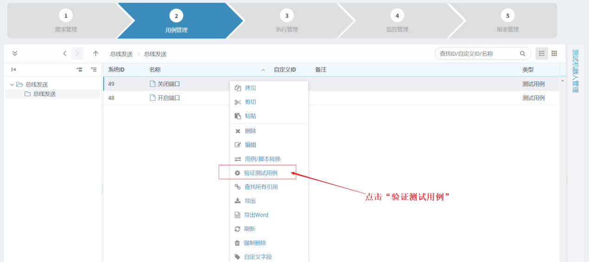Click 自定义ID column header
The width and height of the screenshot is (589, 262).
(285, 70)
